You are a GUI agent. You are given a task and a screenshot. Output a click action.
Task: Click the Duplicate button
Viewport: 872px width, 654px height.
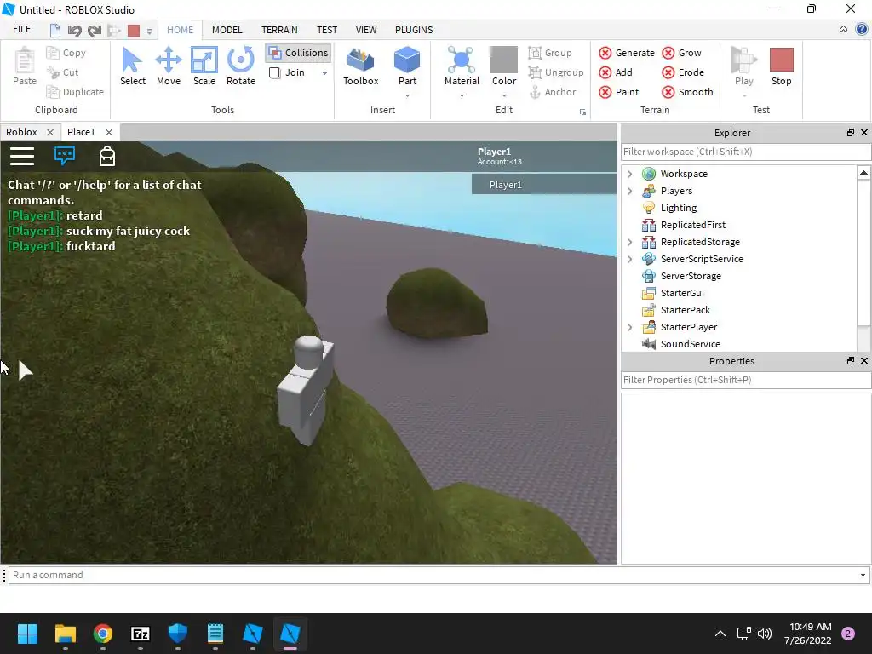click(75, 92)
